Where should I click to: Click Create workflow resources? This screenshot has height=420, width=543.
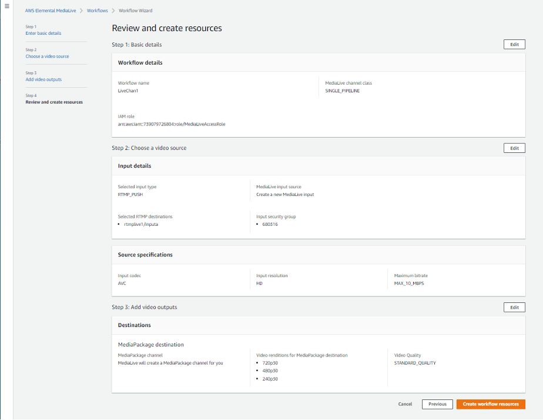[491, 404]
